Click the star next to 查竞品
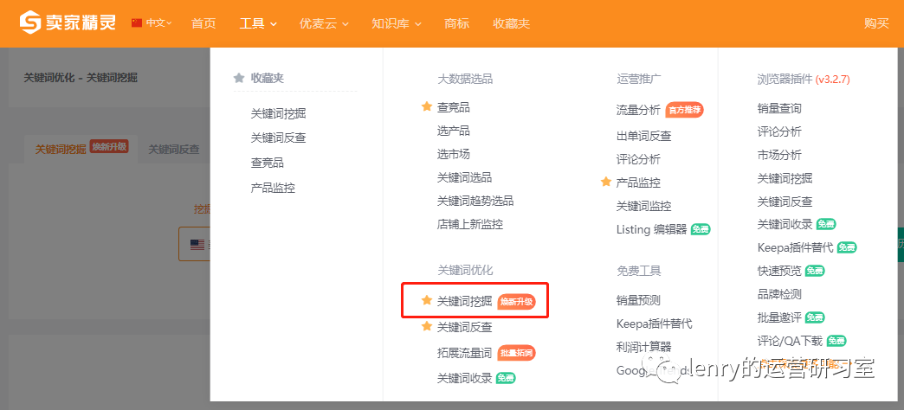This screenshot has height=410, width=904. [426, 107]
